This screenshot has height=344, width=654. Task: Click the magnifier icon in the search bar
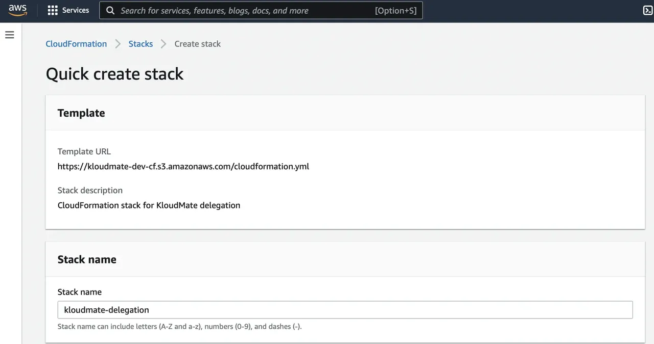coord(110,10)
